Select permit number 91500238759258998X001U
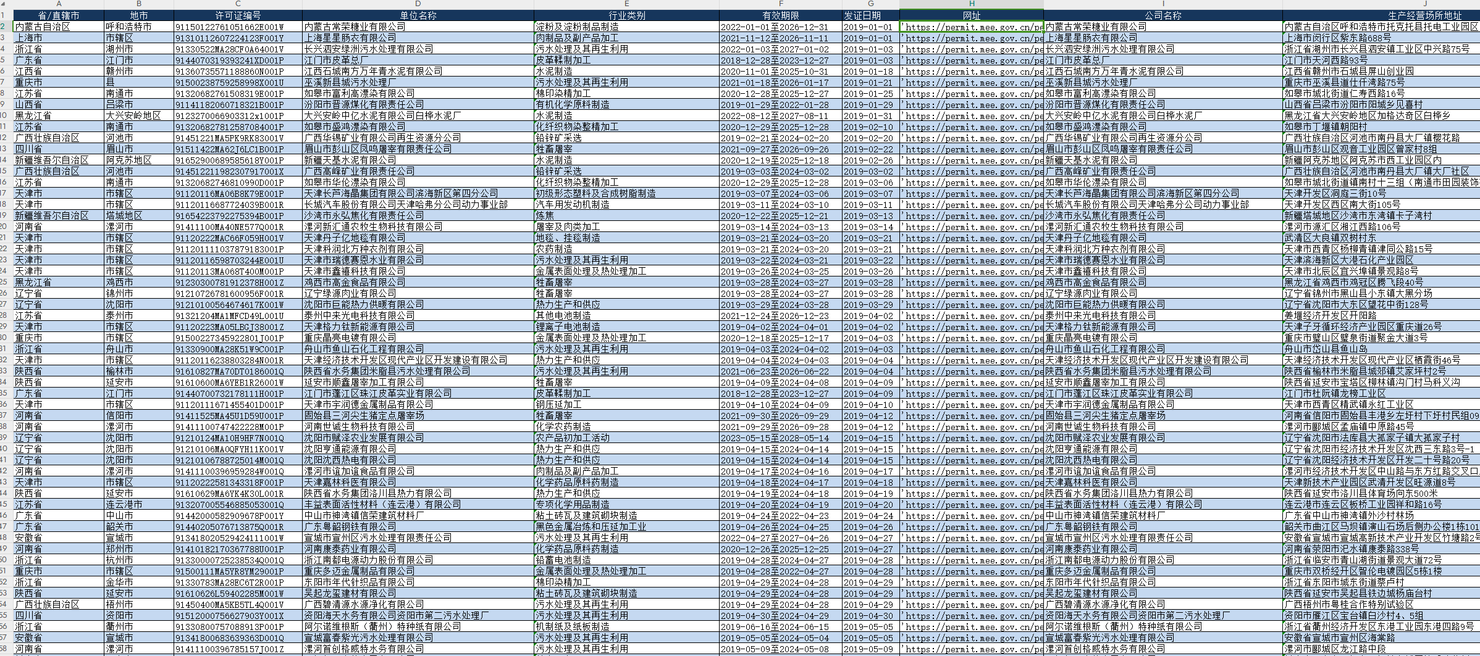This screenshot has height=656, width=1480. tap(238, 82)
